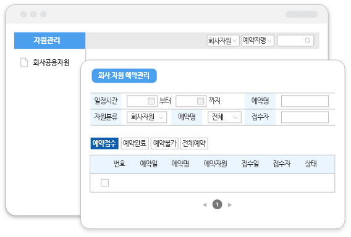351x237 pixels.
Task: Click the search magnifier icon
Action: (x=308, y=41)
